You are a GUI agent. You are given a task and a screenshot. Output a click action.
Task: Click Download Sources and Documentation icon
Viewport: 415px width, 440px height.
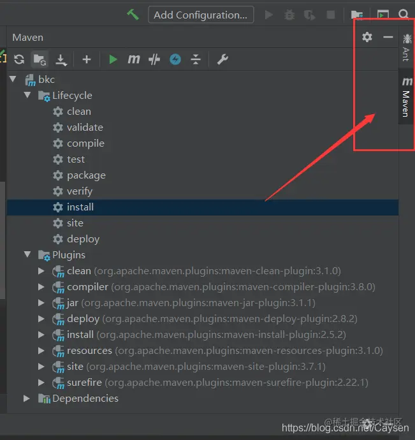coord(61,59)
